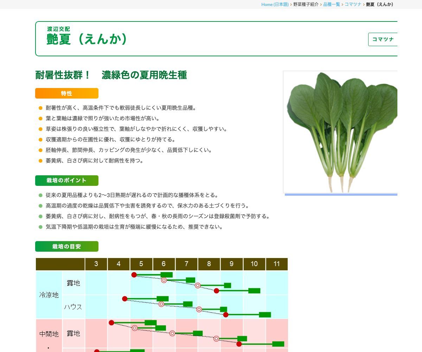The width and height of the screenshot is (422, 352).
Task: Click the 冷涼地 region label
Action: click(x=49, y=295)
